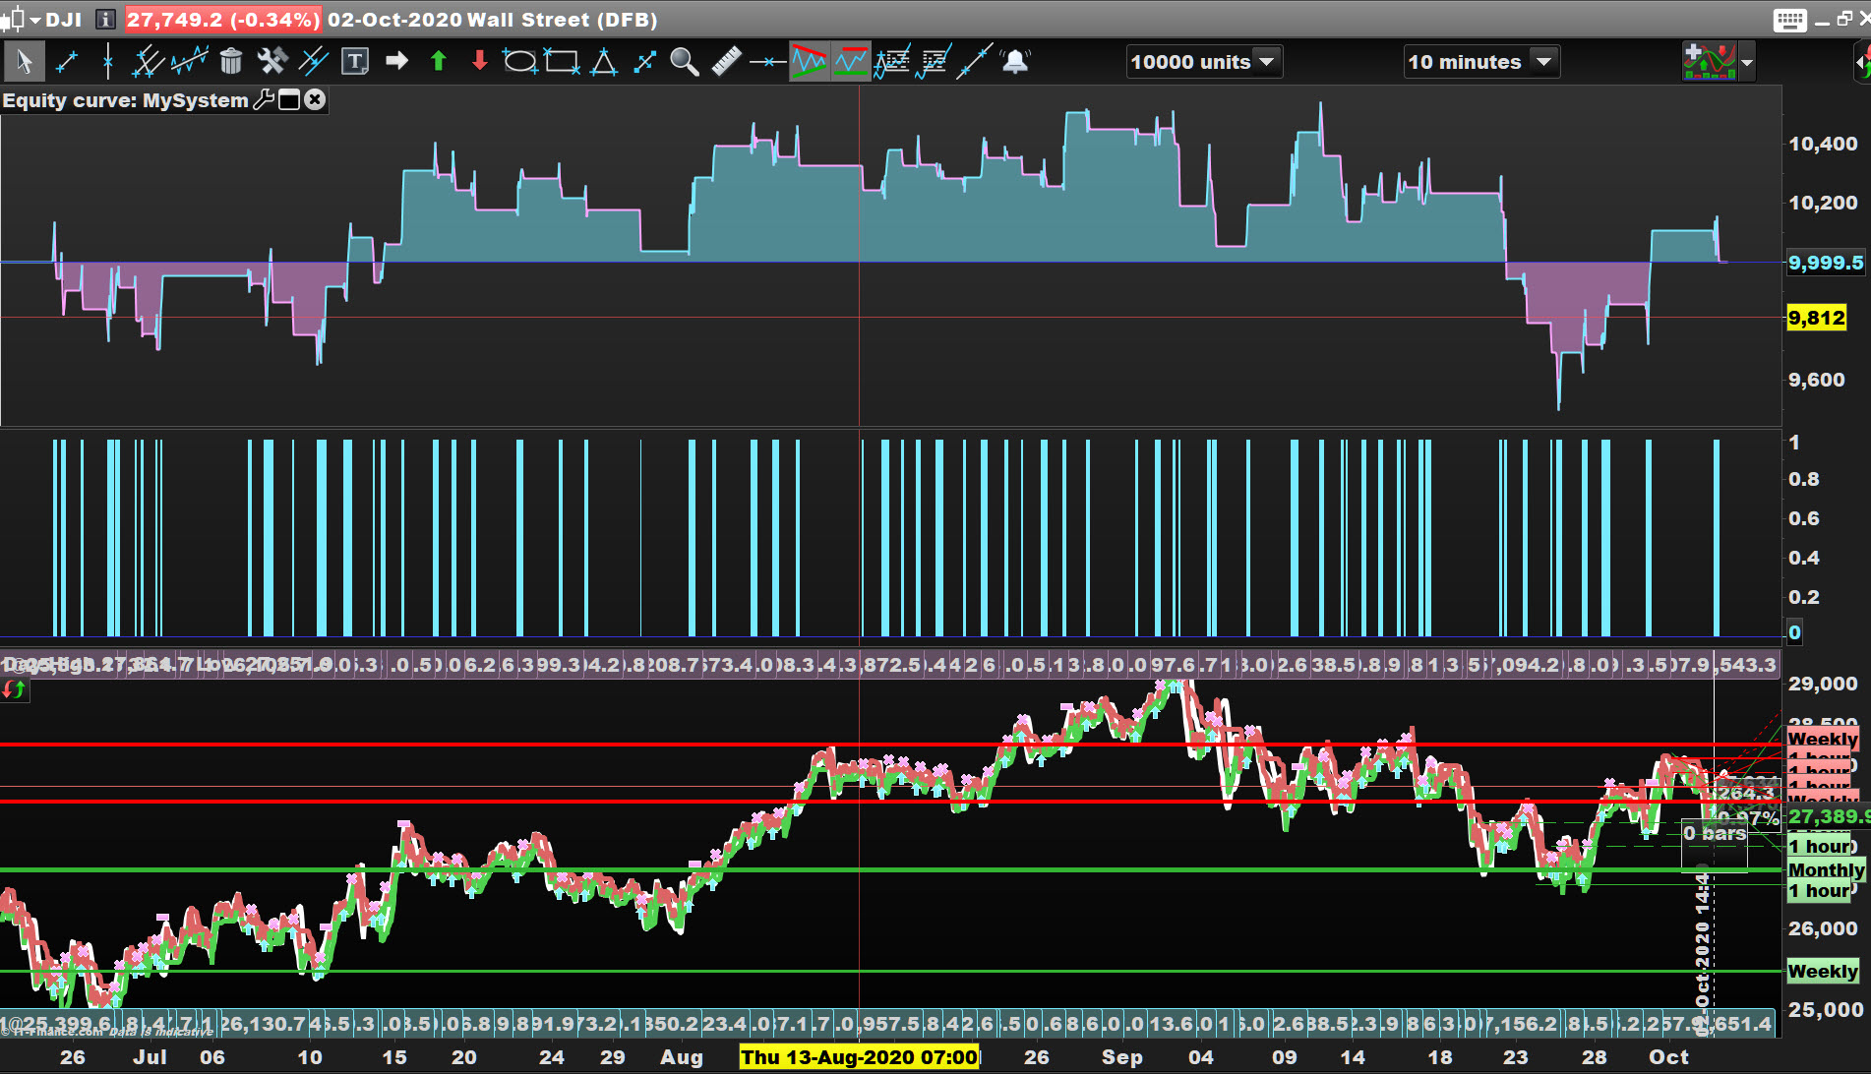Viewport: 1871px width, 1074px height.
Task: Toggle the equity curve panel maximize box
Action: [289, 99]
